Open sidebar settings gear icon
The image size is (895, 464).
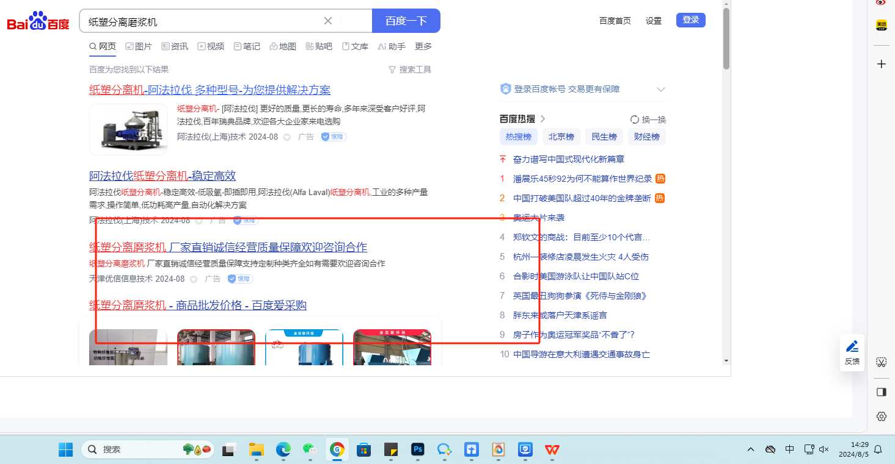coord(881,416)
